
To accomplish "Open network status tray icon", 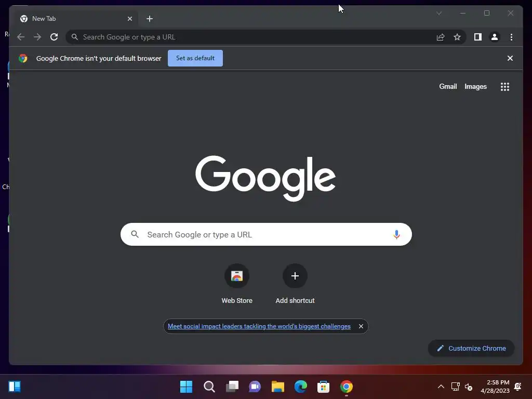I will 455,387.
